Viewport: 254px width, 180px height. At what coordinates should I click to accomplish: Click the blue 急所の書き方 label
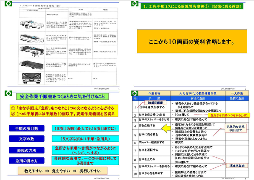26,161
